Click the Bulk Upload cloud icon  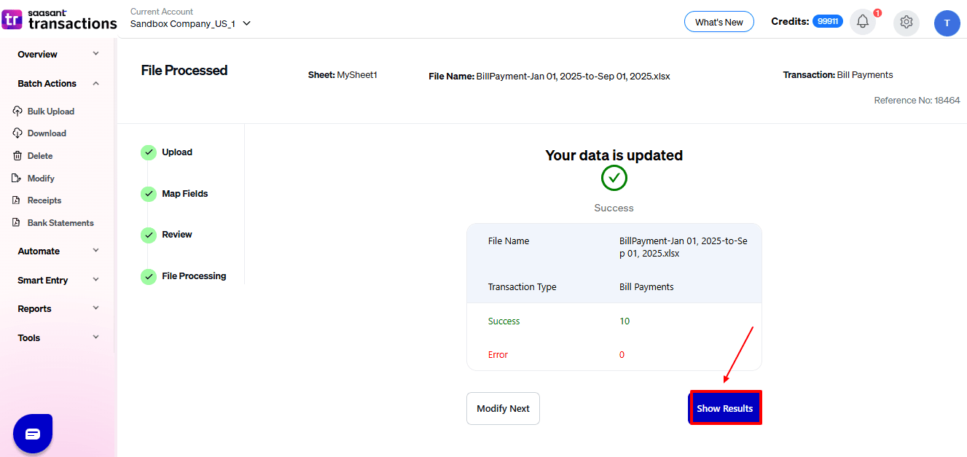(x=17, y=112)
